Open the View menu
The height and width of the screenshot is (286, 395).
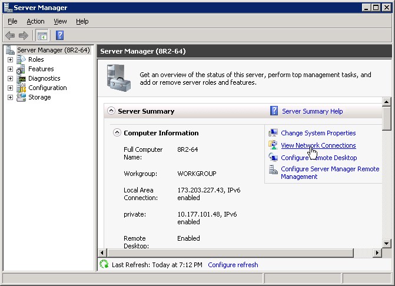(60, 21)
